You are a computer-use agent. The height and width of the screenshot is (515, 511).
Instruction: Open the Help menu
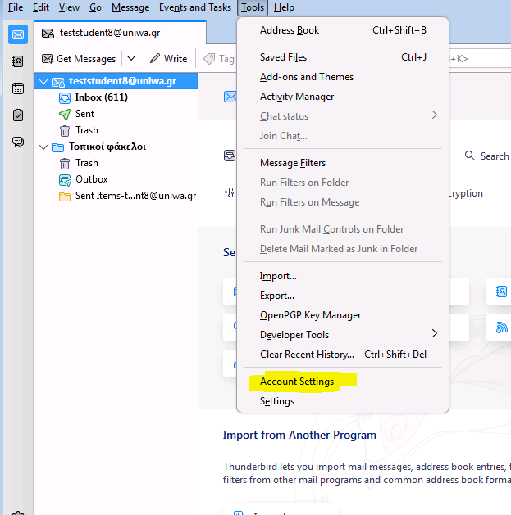(284, 7)
